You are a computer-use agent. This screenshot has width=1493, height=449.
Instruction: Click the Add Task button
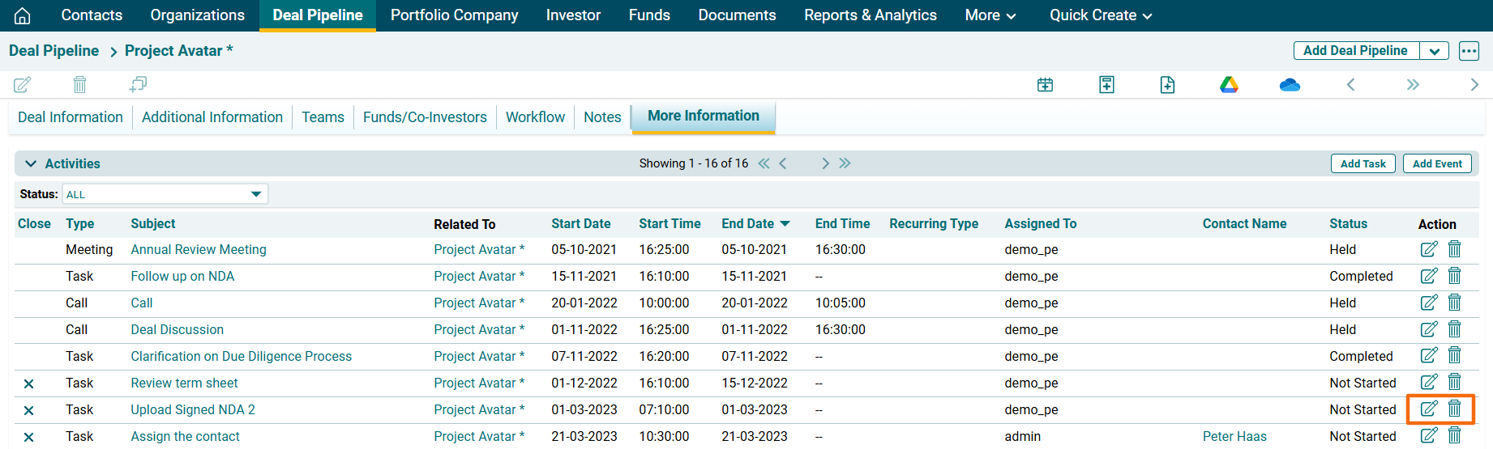tap(1363, 163)
